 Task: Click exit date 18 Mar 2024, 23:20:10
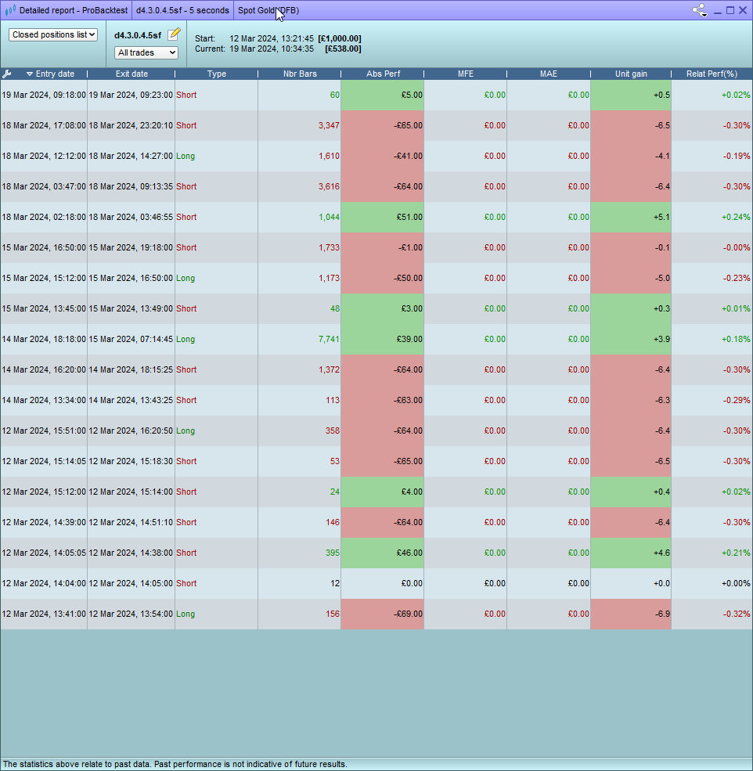tap(131, 125)
